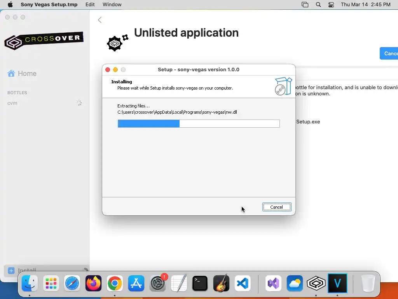398x299 pixels.
Task: Click the Stage Manager icon in menu bar
Action: (x=305, y=5)
